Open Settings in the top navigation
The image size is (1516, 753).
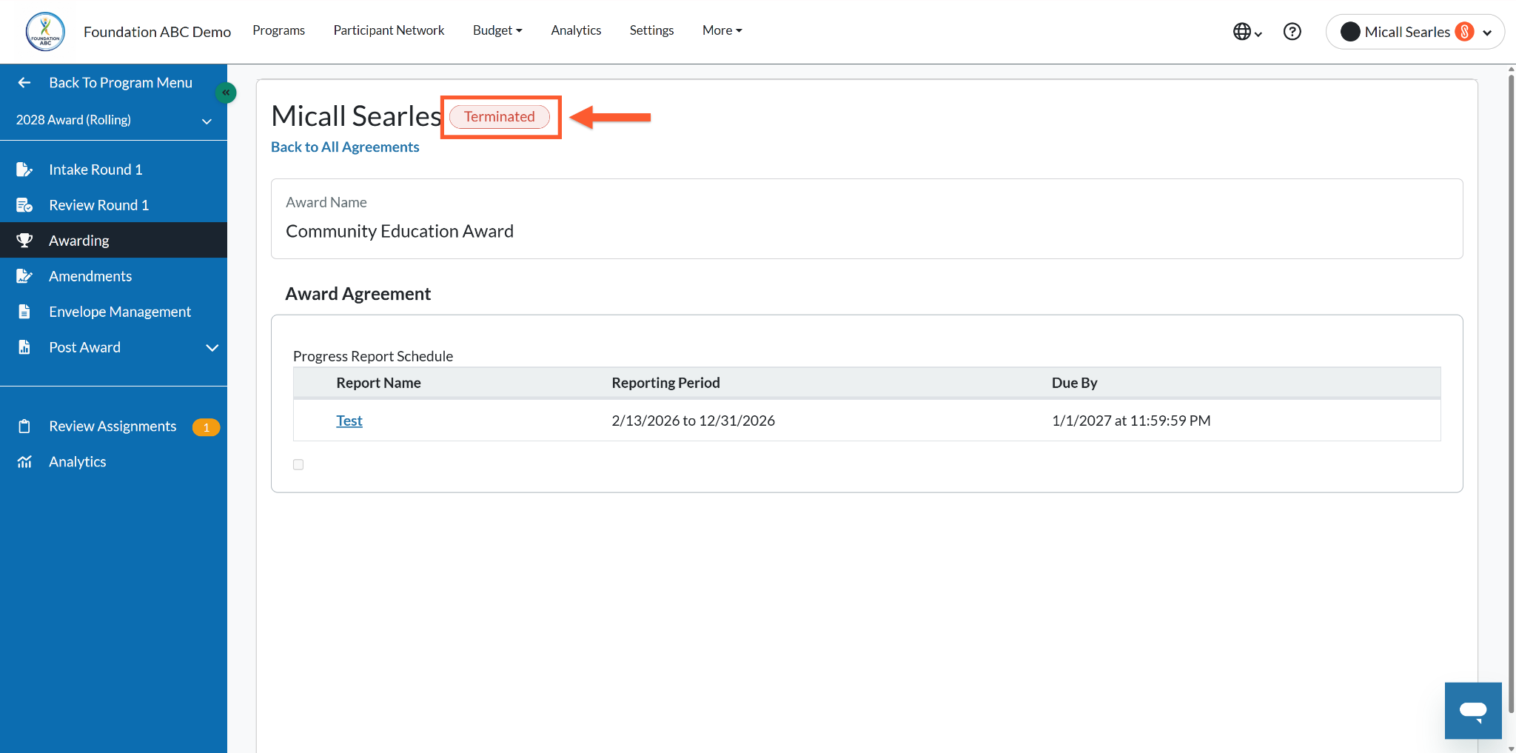(651, 30)
